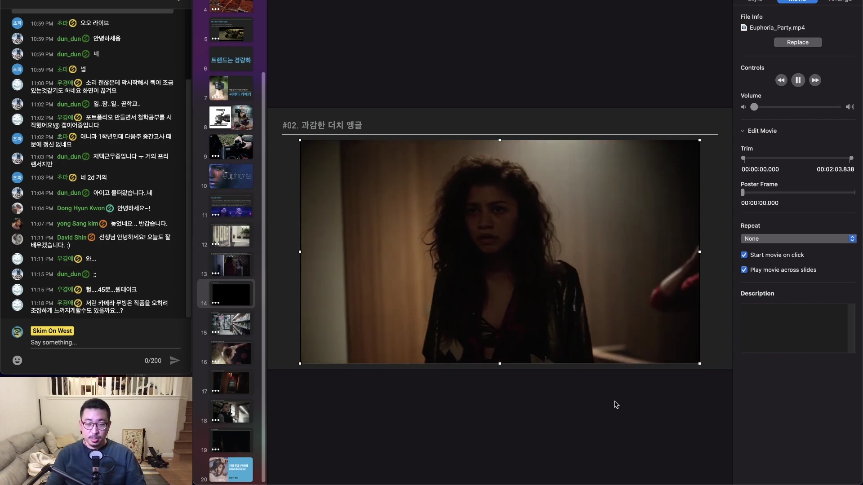863x485 pixels.
Task: Select slide 6 thumbnail with blue Korean title
Action: (231, 59)
